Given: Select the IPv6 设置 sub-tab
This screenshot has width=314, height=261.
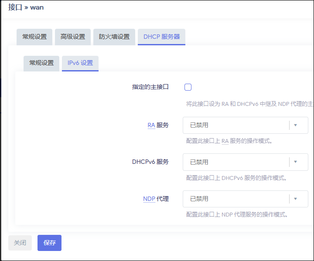Looking at the screenshot, I should [80, 63].
